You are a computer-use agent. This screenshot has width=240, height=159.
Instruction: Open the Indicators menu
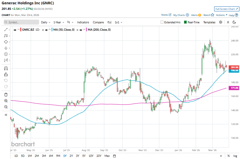tap(83, 22)
